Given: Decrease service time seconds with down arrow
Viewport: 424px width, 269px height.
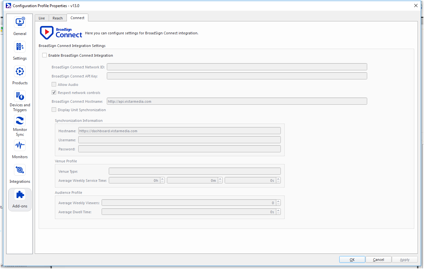Looking at the screenshot, I should click(x=278, y=182).
